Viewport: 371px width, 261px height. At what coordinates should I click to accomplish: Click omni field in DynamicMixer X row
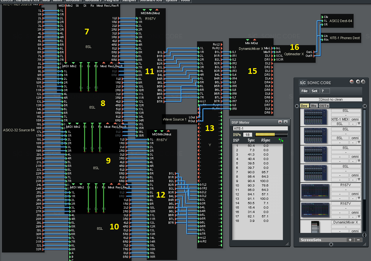pos(355,231)
